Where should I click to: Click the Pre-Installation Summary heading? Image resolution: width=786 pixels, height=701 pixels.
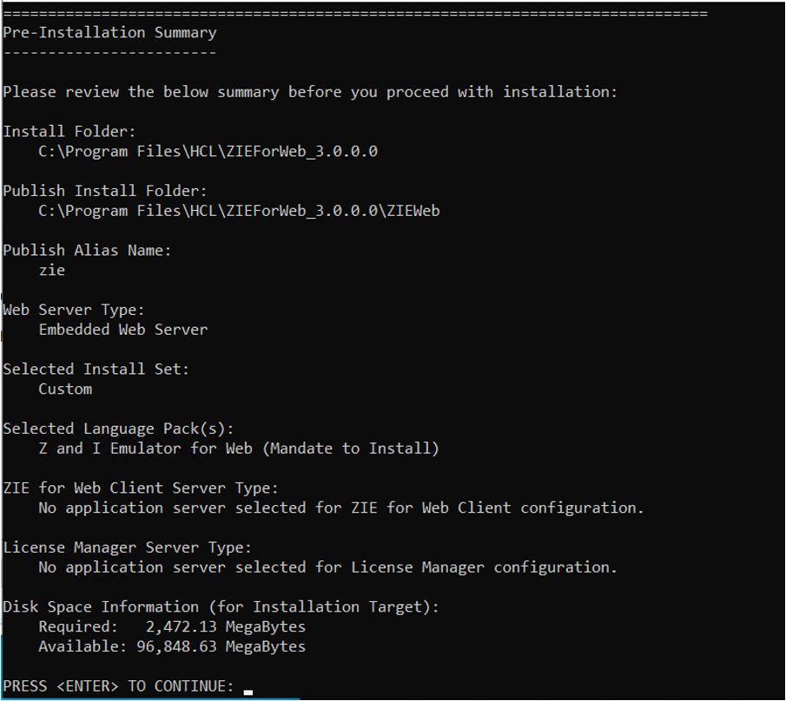pyautogui.click(x=109, y=32)
